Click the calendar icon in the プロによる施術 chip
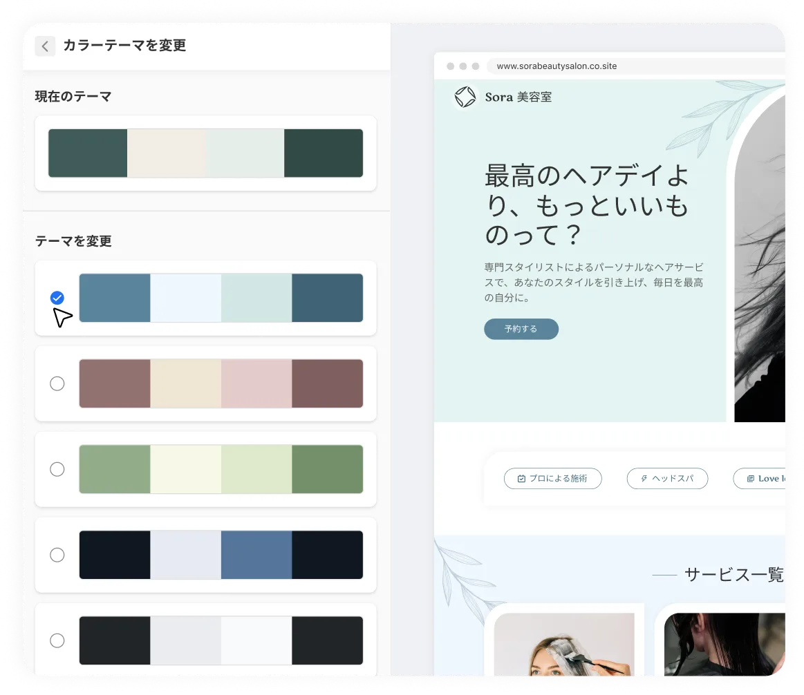This screenshot has height=695, width=804. [x=521, y=478]
